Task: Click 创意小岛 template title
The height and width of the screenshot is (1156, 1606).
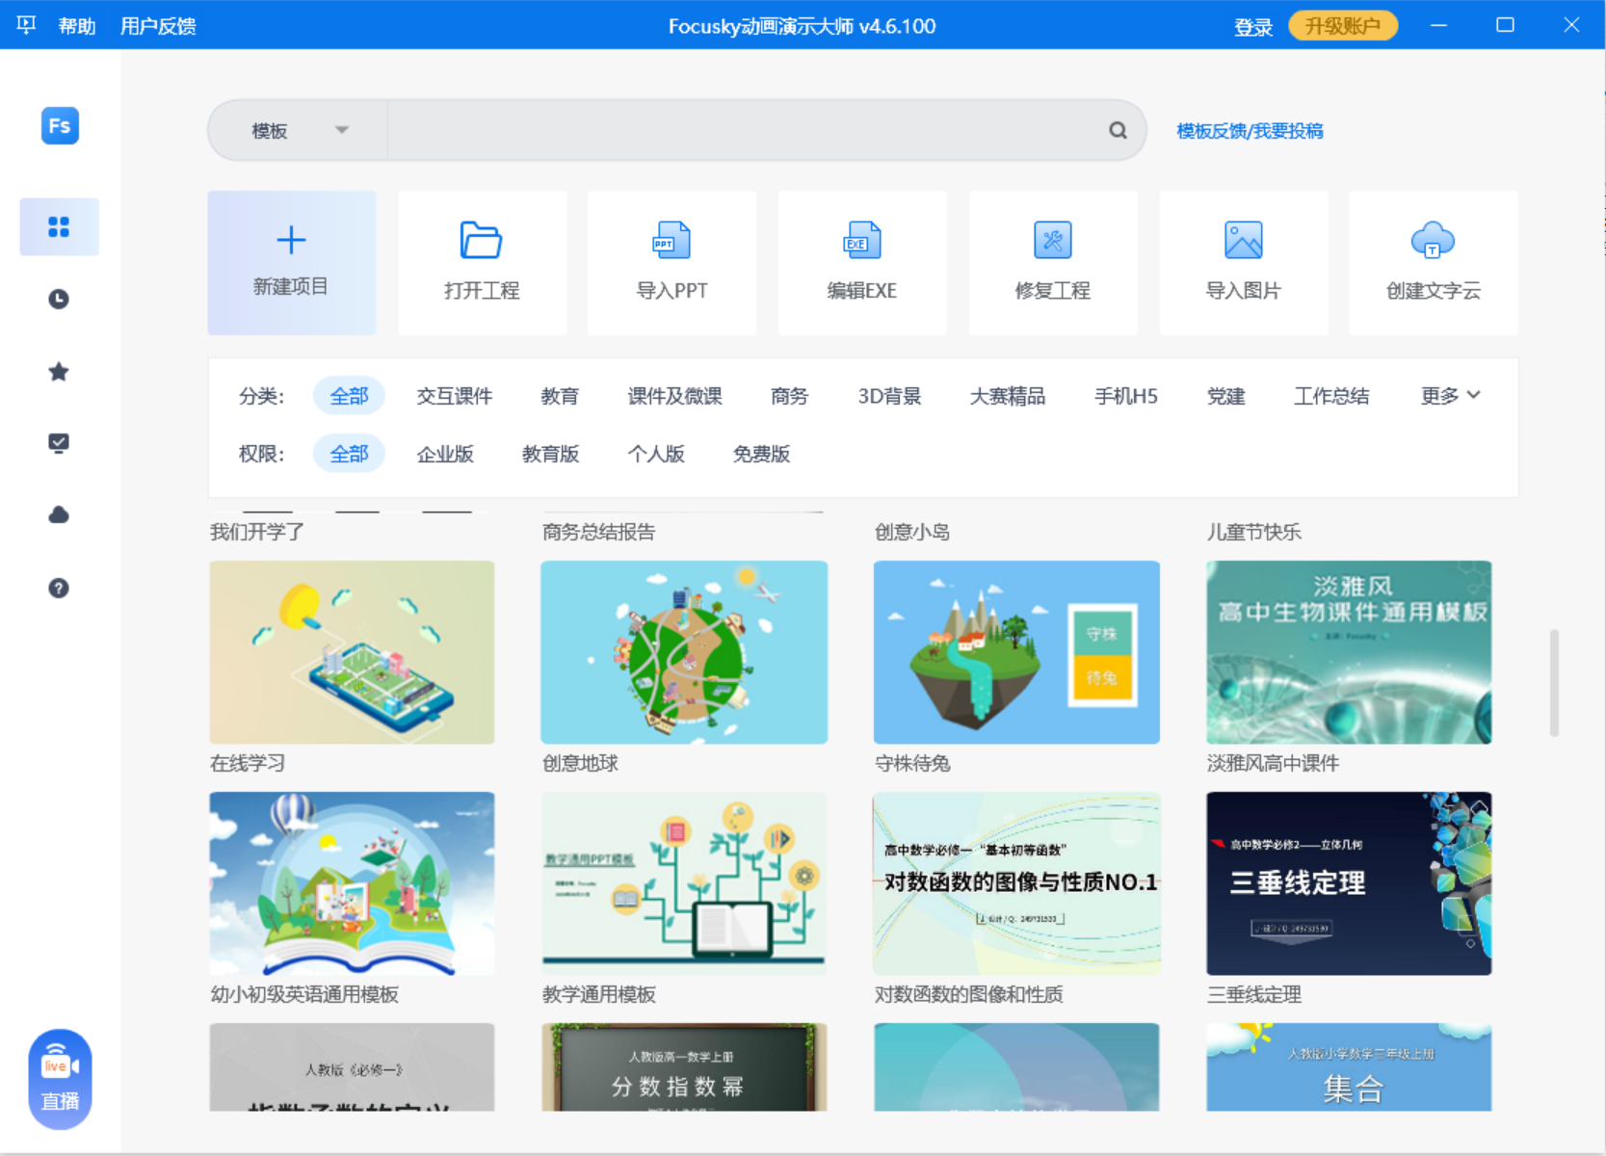Action: 912,532
